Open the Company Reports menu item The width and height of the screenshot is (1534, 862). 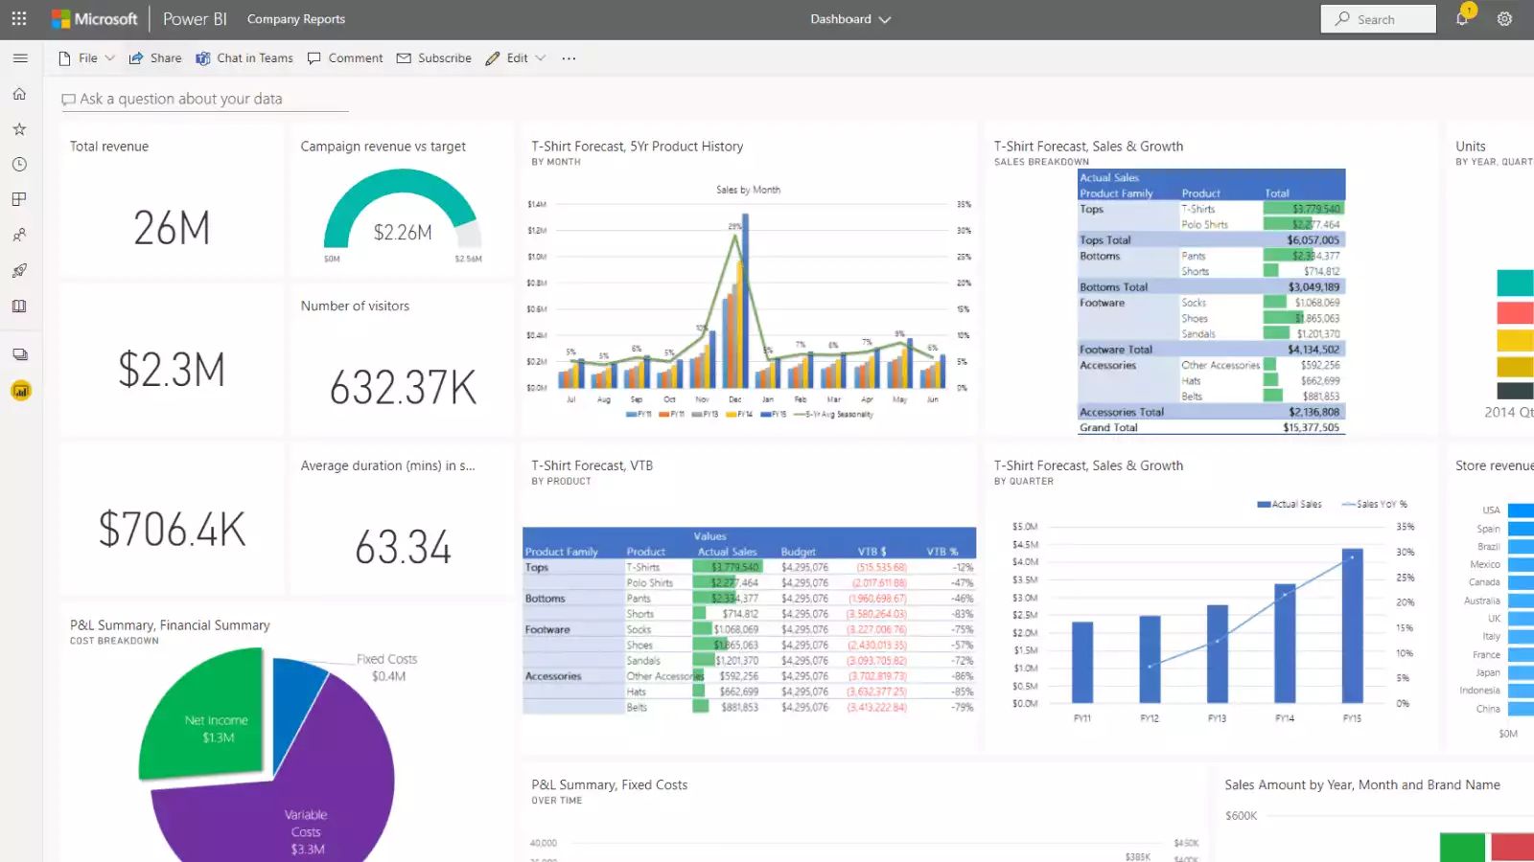295,18
